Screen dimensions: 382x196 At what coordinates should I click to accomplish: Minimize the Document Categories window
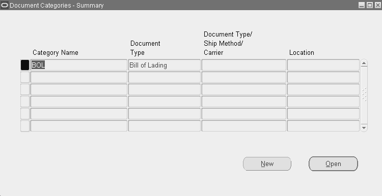click(x=362, y=5)
